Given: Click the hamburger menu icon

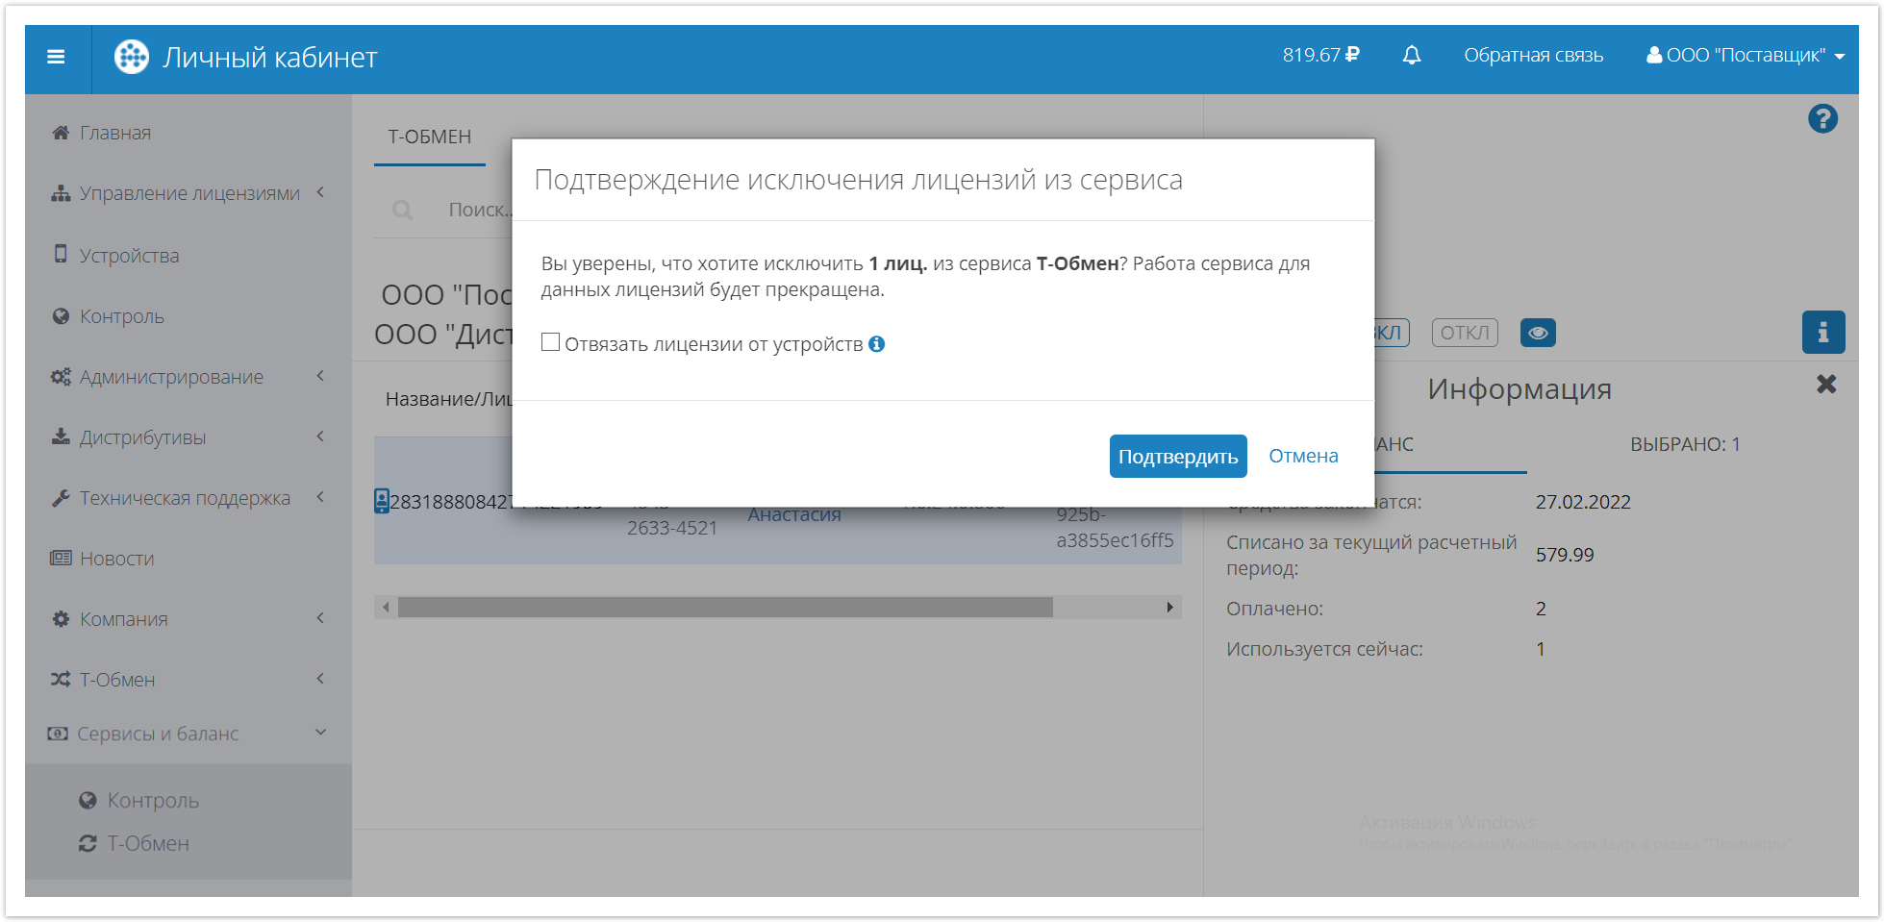Looking at the screenshot, I should [x=56, y=57].
